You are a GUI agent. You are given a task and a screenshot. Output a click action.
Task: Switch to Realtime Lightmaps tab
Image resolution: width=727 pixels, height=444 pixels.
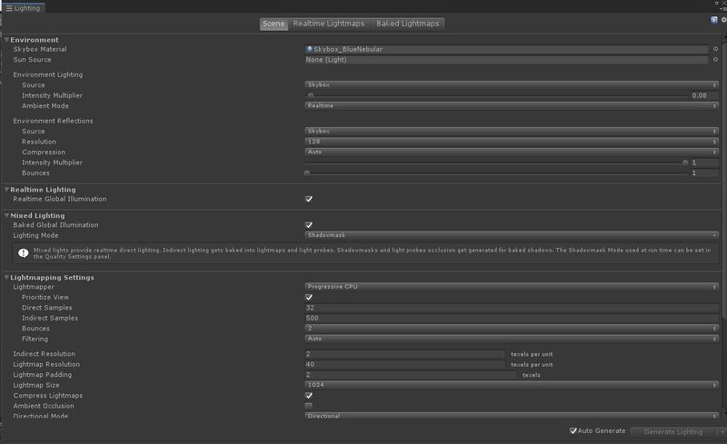[x=329, y=24]
